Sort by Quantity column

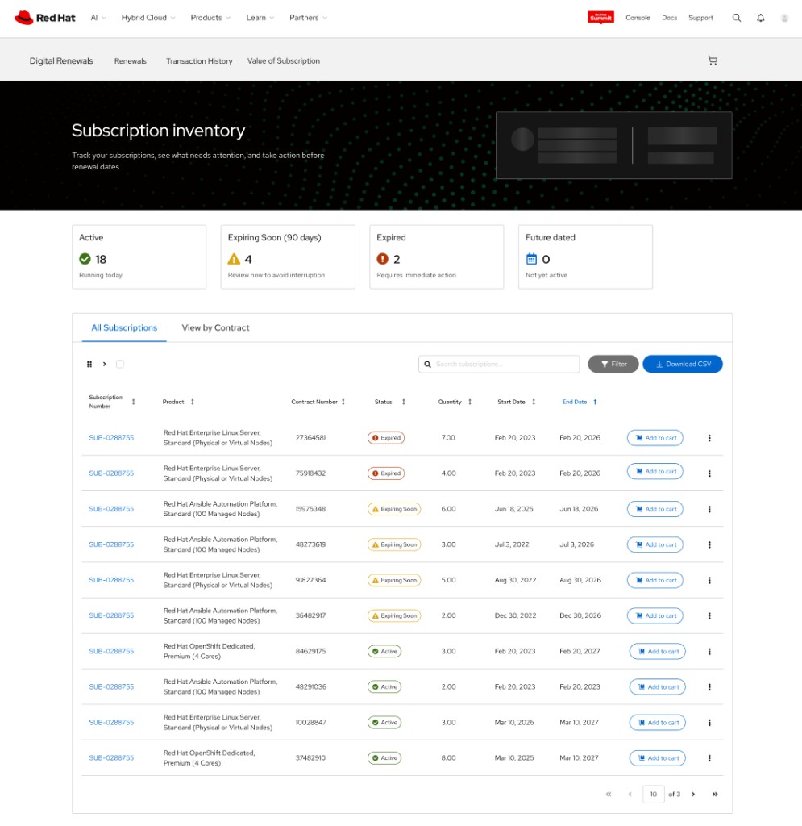[470, 402]
